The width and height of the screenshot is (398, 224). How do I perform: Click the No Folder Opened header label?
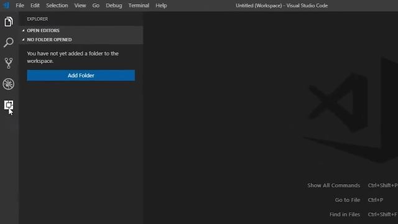click(49, 40)
